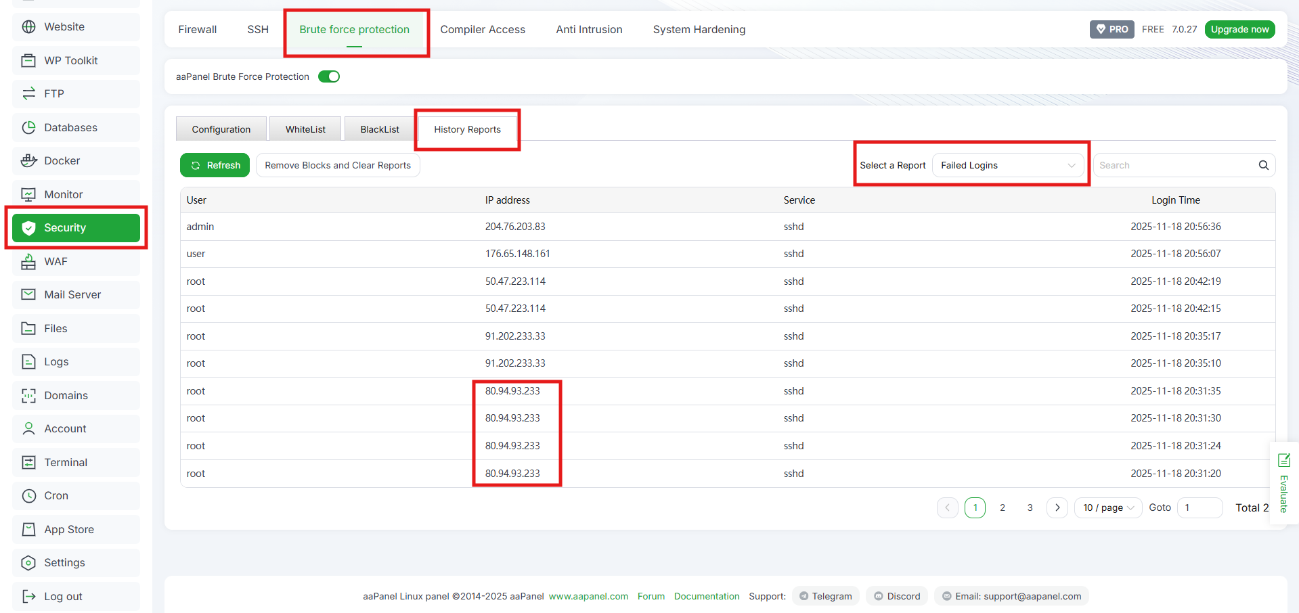Click the IP address column header
1299x613 pixels.
pyautogui.click(x=508, y=200)
